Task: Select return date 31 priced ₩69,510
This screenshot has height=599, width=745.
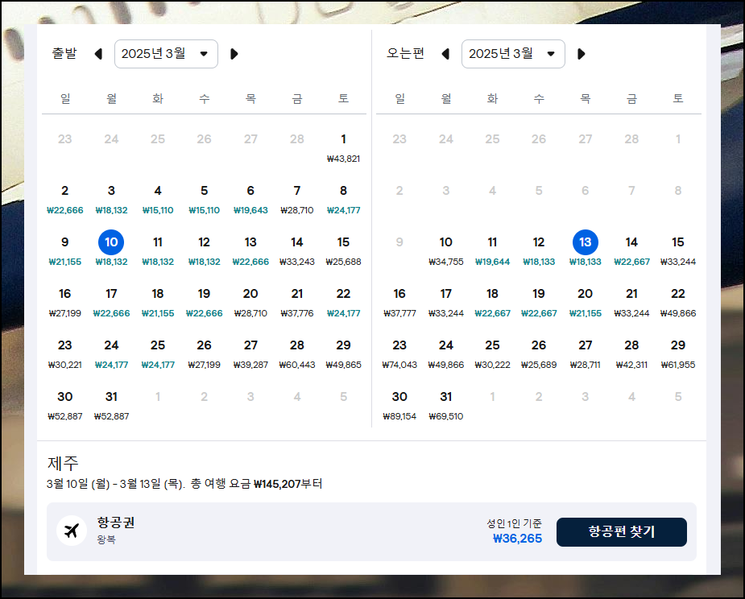Action: [446, 406]
